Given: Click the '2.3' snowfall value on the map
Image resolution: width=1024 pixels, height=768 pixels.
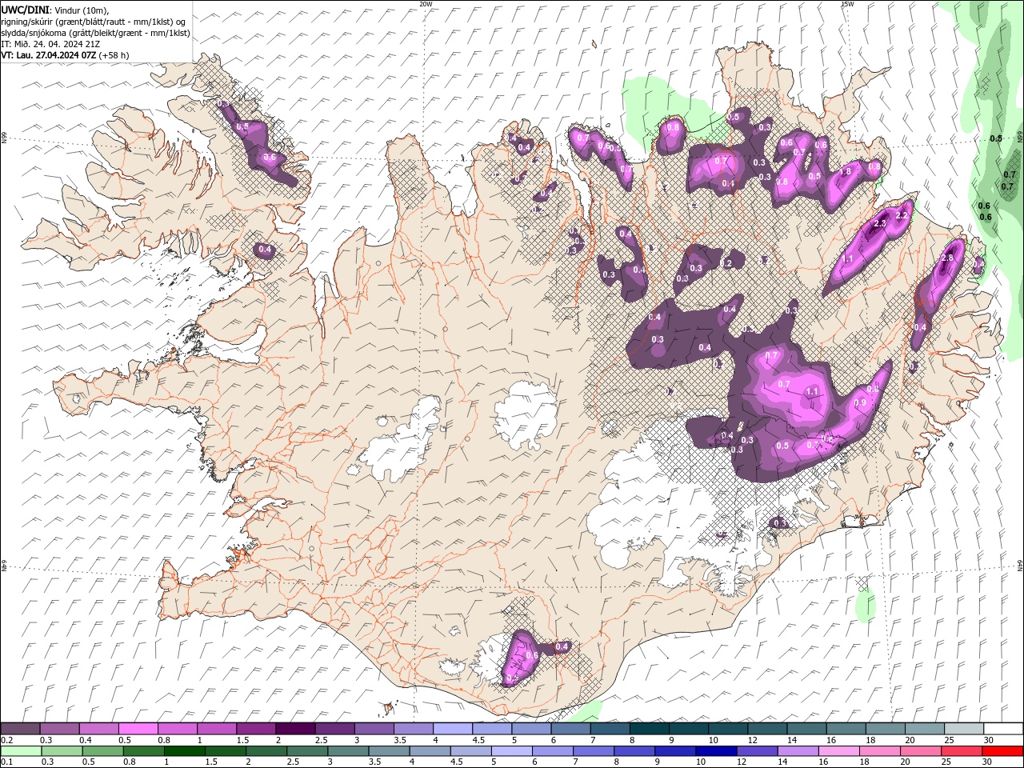Looking at the screenshot, I should tap(880, 223).
